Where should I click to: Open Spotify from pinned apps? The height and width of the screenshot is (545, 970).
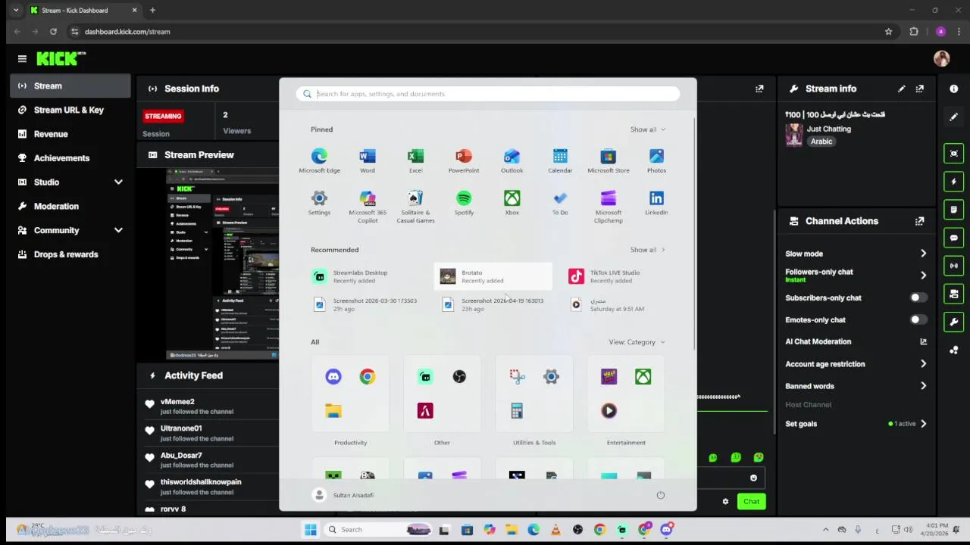(464, 203)
